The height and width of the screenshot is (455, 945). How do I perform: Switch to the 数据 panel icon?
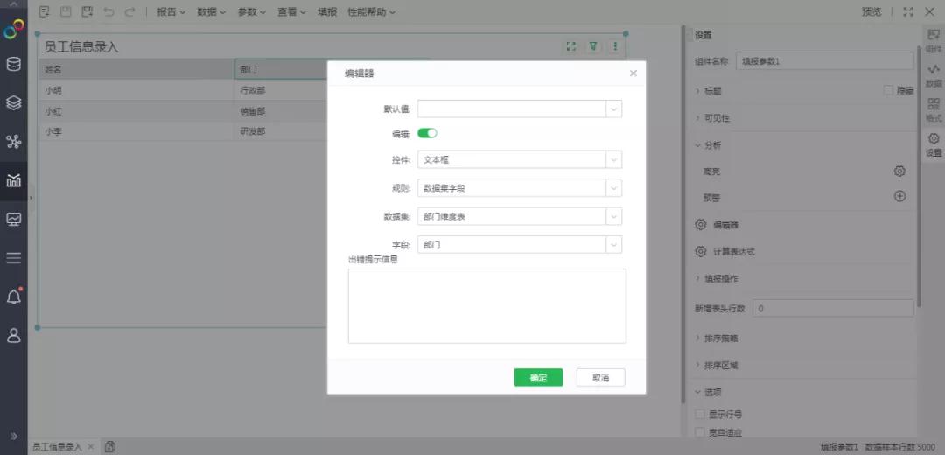[934, 76]
